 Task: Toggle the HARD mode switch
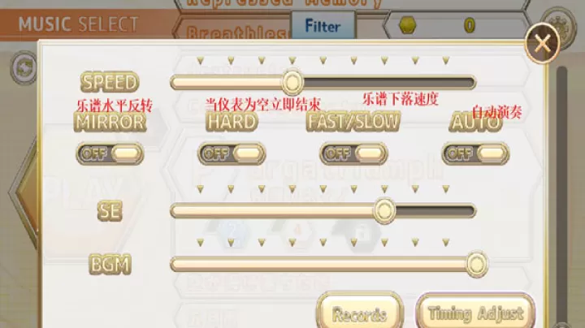click(x=232, y=153)
